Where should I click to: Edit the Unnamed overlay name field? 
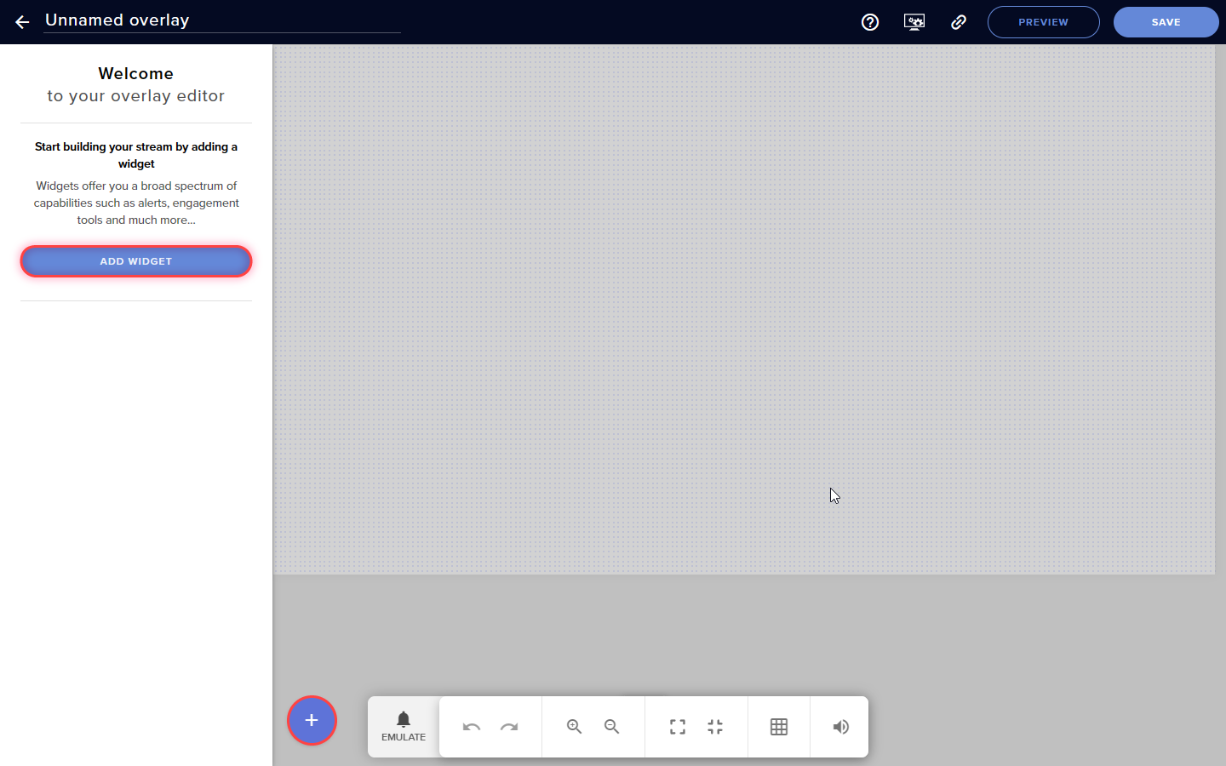[222, 20]
